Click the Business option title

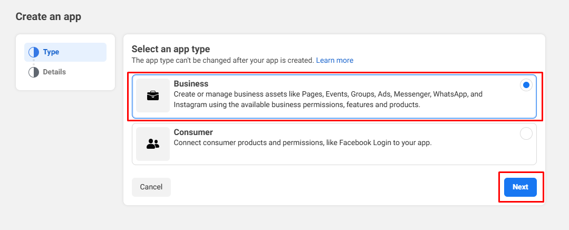[x=191, y=84]
